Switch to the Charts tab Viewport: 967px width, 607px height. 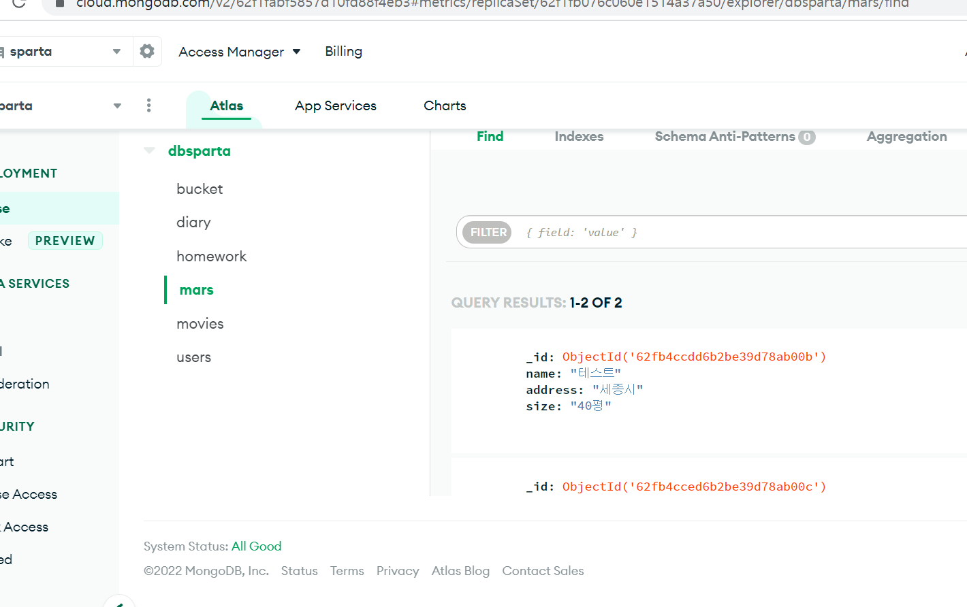(x=445, y=105)
